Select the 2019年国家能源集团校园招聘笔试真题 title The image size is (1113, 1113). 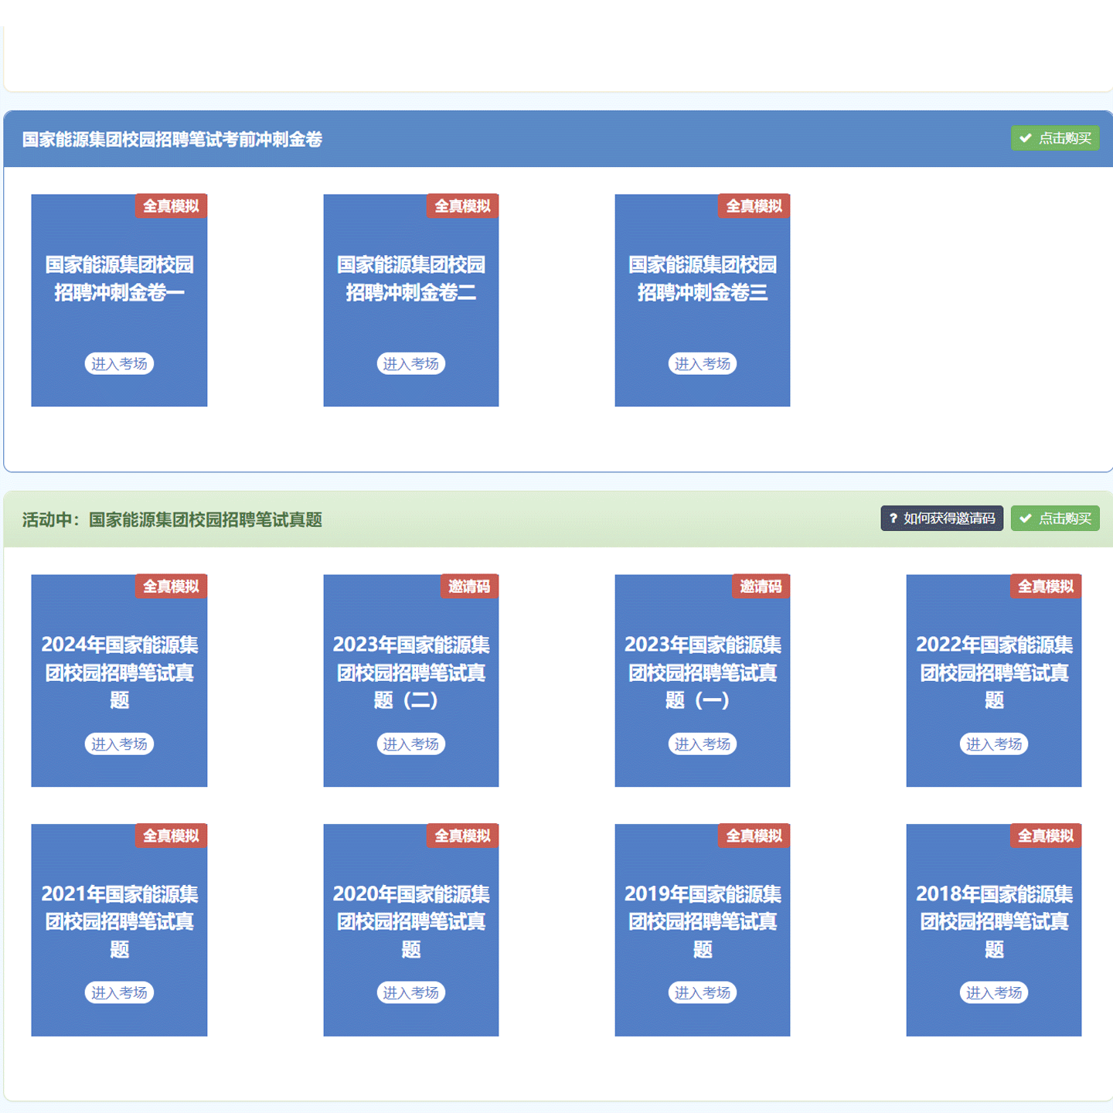703,921
